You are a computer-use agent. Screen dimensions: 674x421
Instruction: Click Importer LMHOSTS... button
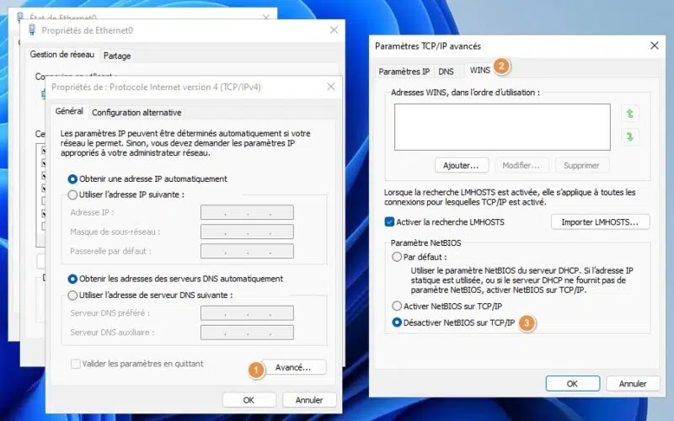(x=600, y=222)
